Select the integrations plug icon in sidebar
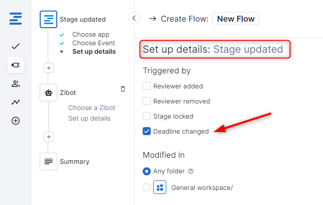The width and height of the screenshot is (323, 205). pyautogui.click(x=16, y=65)
